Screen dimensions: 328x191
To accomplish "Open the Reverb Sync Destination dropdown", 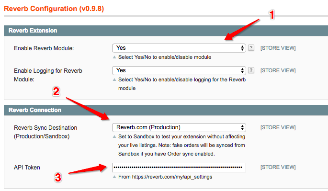I will (179, 127).
